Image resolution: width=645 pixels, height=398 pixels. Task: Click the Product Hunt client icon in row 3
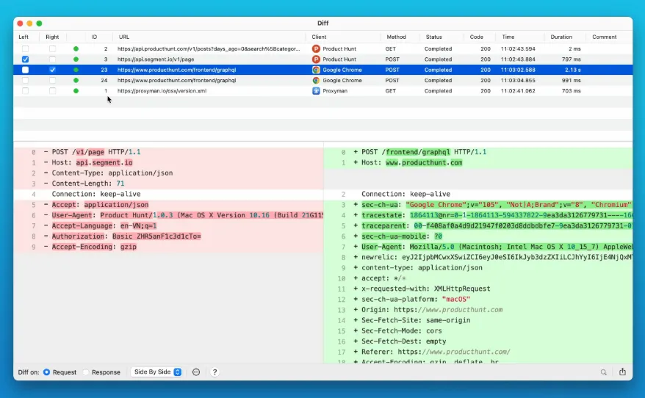pyautogui.click(x=316, y=59)
